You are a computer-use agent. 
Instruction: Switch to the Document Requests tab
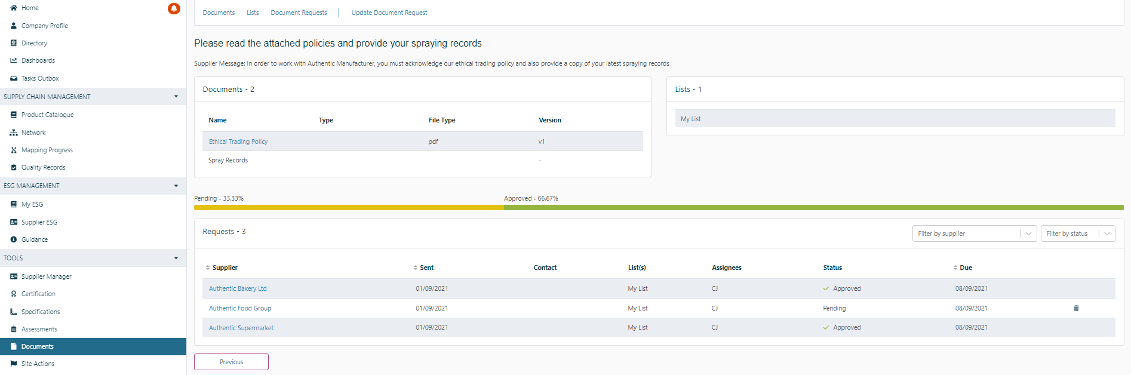pos(299,13)
